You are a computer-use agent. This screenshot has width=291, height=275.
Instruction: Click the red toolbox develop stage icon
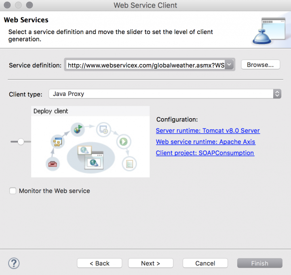54,164
